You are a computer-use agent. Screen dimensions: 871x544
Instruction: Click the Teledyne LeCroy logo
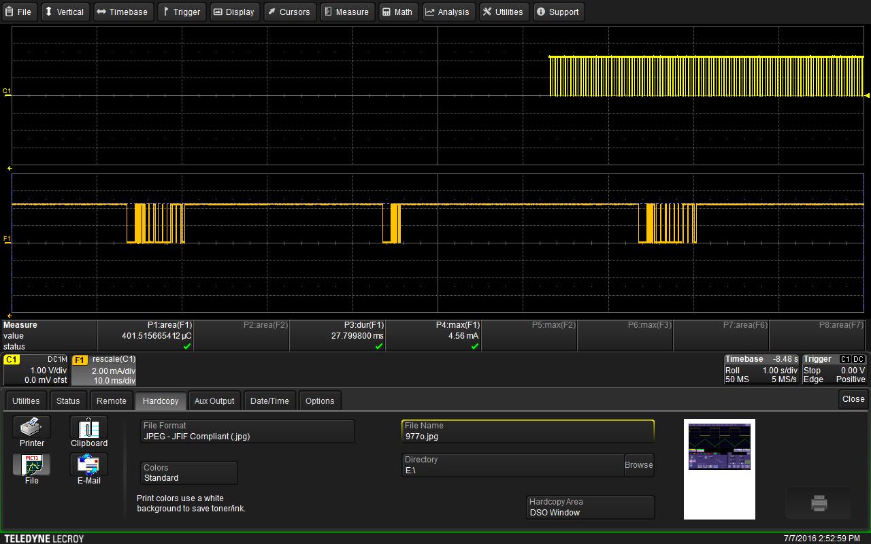44,539
